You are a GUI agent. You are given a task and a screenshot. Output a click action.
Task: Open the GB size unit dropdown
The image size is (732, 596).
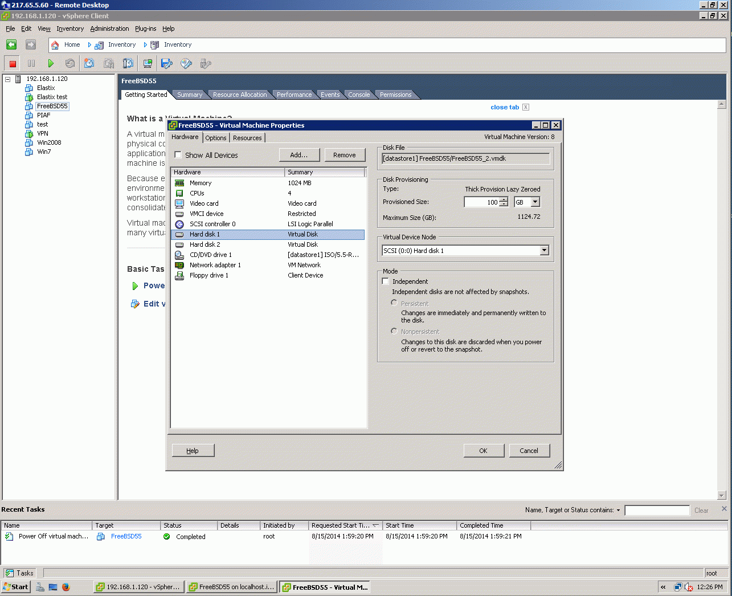coord(535,202)
